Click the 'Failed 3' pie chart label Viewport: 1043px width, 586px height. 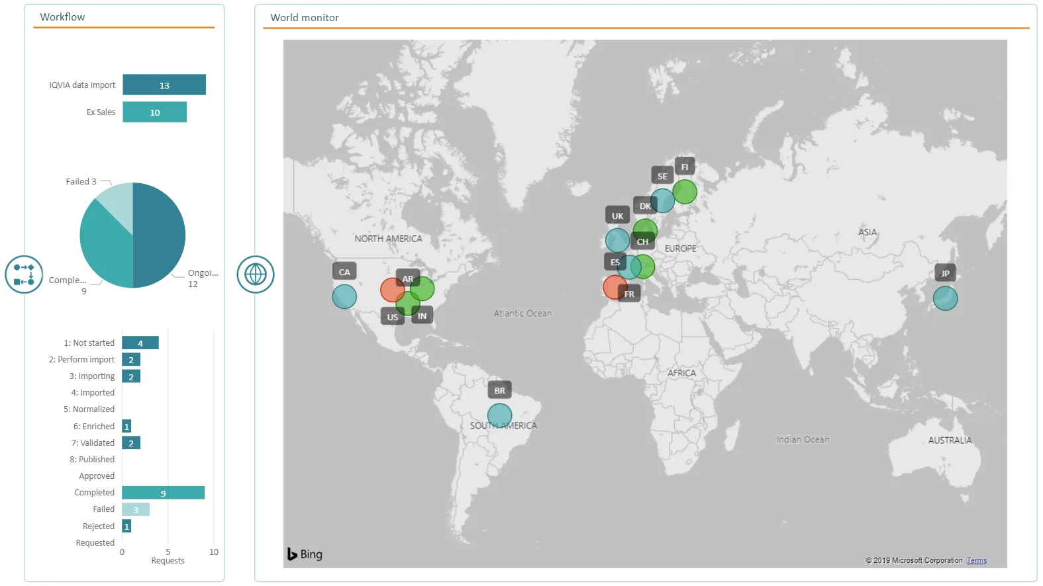click(81, 181)
